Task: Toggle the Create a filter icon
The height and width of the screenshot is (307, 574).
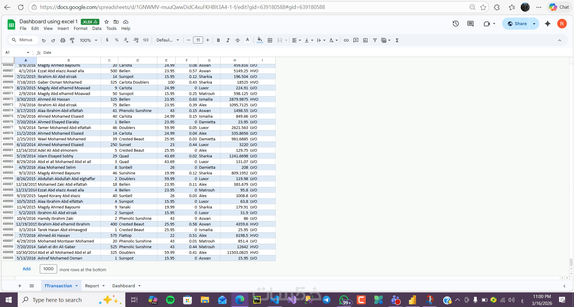Action: (375, 40)
